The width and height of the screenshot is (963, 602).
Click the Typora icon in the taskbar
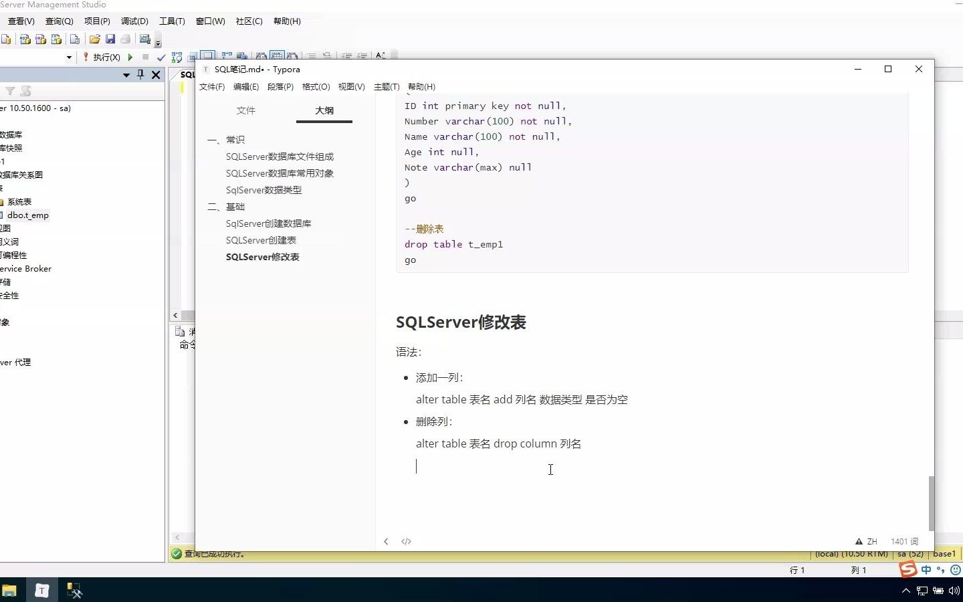coord(41,590)
